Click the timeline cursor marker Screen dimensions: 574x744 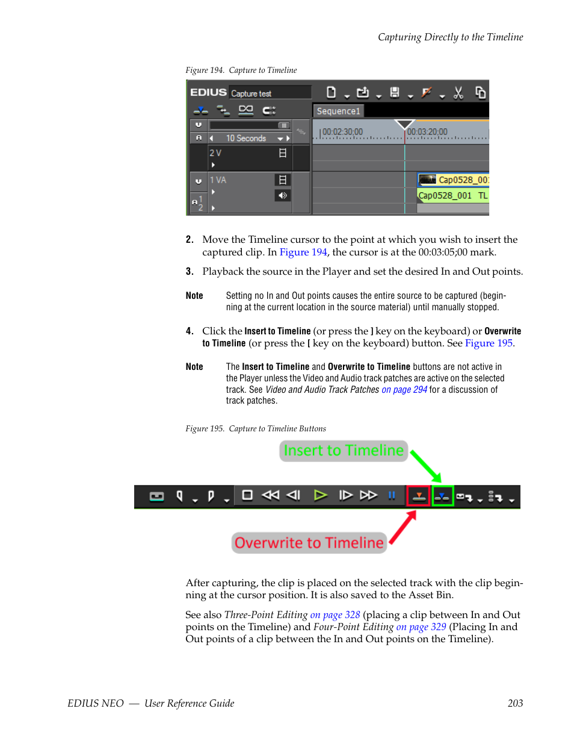click(404, 124)
